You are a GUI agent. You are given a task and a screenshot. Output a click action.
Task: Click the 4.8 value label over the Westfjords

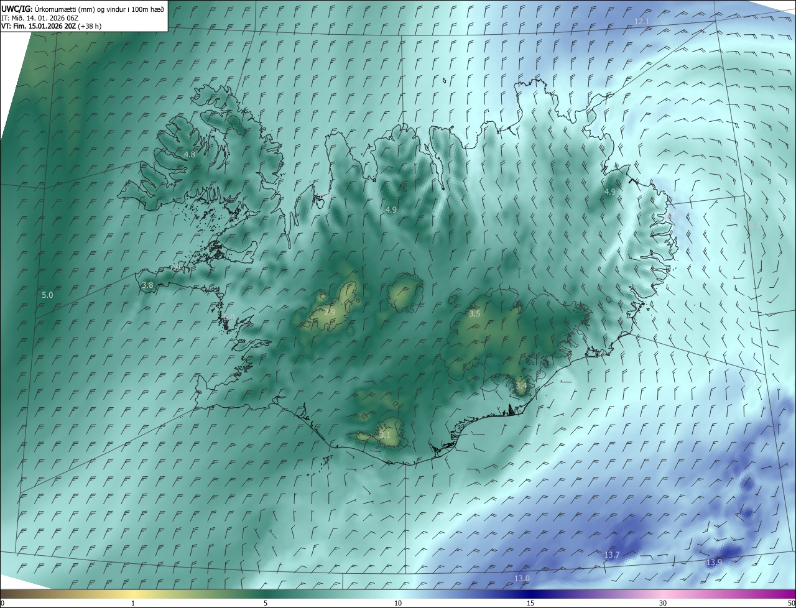click(190, 154)
